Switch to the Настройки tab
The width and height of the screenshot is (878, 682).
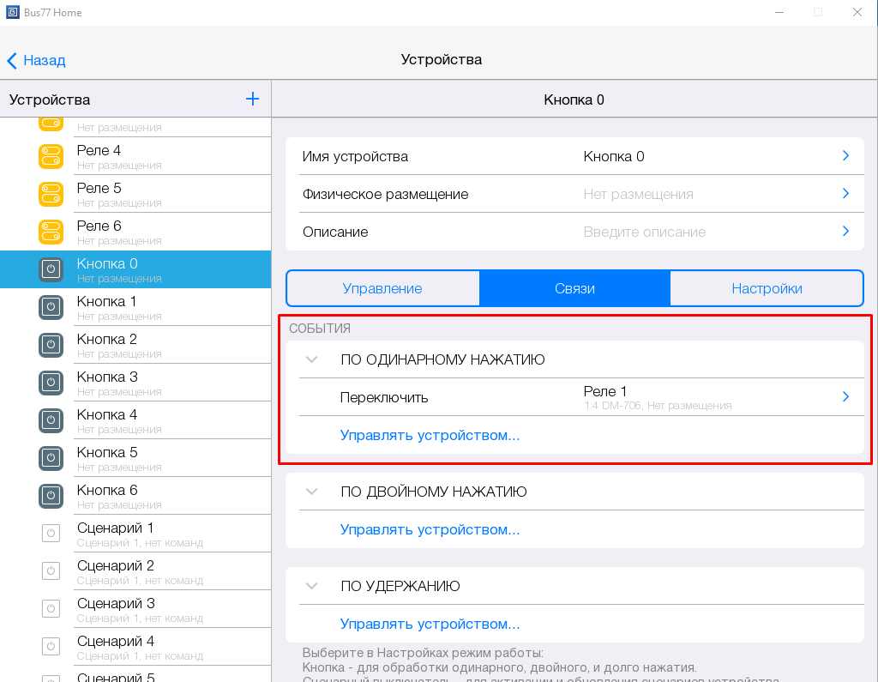767,288
